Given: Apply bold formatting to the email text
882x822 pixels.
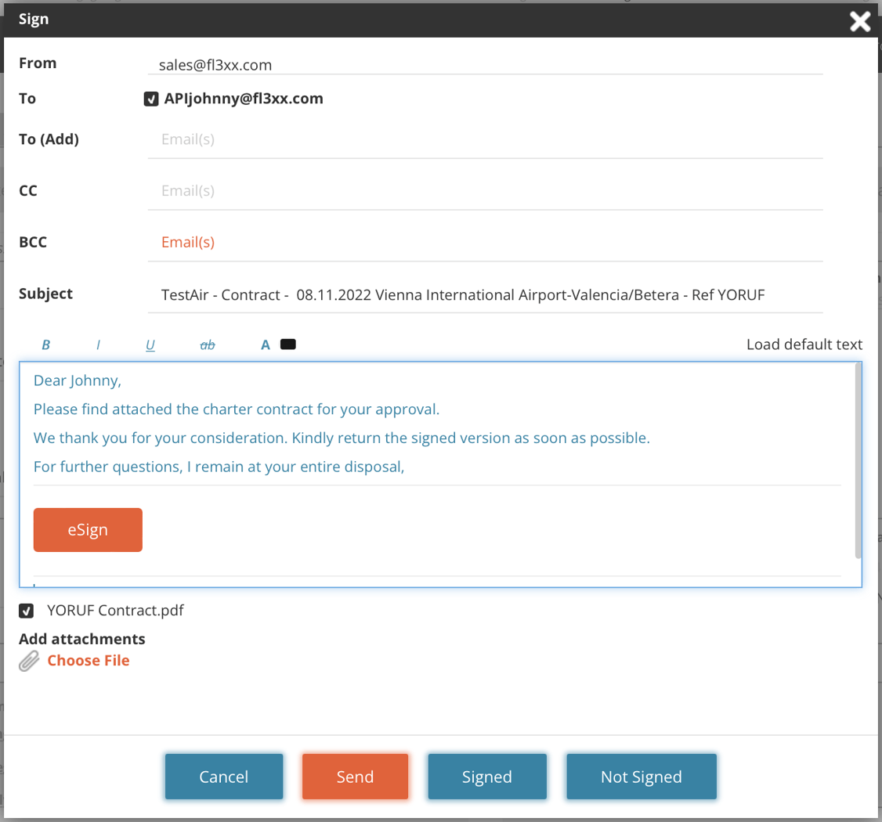Looking at the screenshot, I should point(46,344).
